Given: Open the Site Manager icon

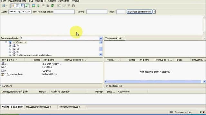Looking at the screenshot, I should pos(4,6).
